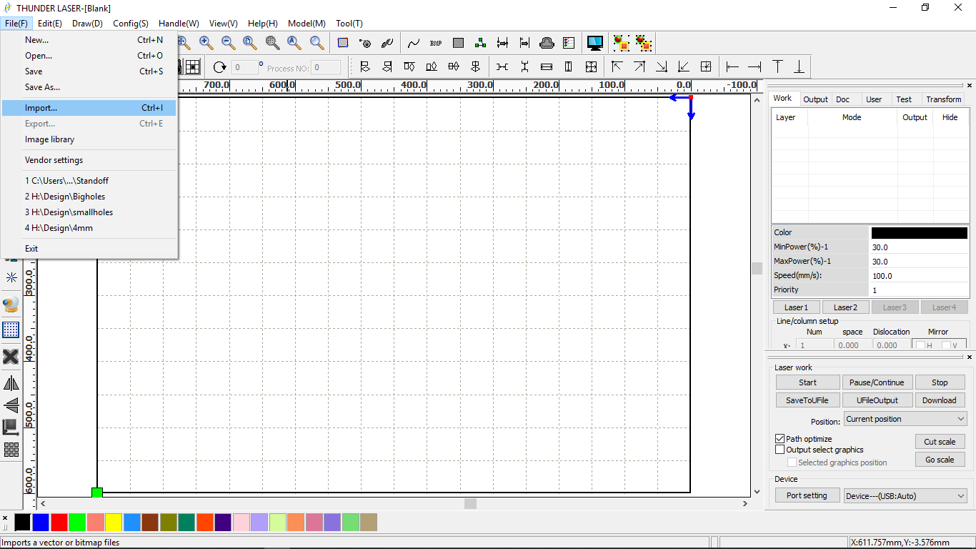Click the gray filled square icon

click(458, 43)
